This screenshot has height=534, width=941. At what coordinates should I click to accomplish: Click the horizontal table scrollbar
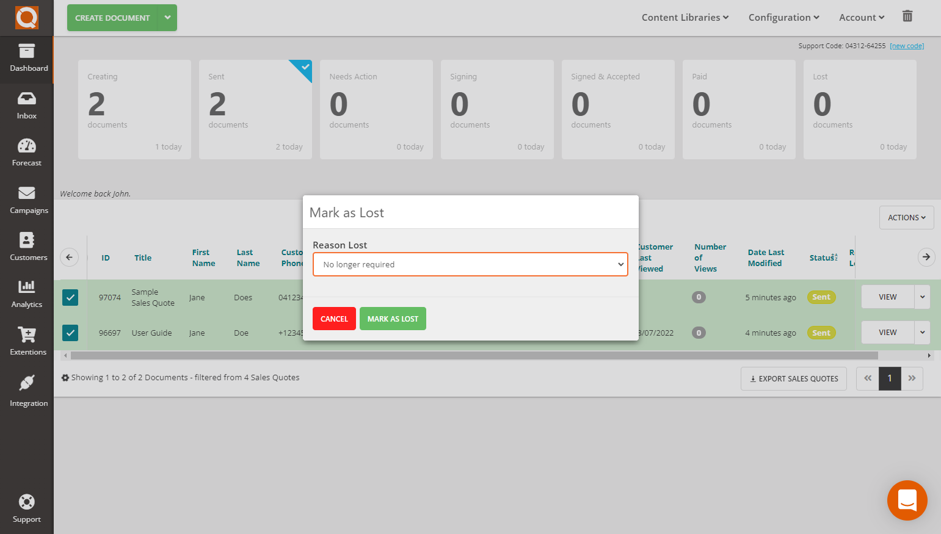pos(474,355)
